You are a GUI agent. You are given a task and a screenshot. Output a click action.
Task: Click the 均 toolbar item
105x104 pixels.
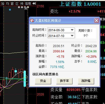coord(8,4)
